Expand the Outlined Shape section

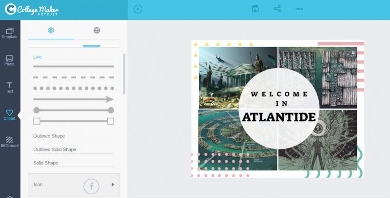(x=74, y=136)
